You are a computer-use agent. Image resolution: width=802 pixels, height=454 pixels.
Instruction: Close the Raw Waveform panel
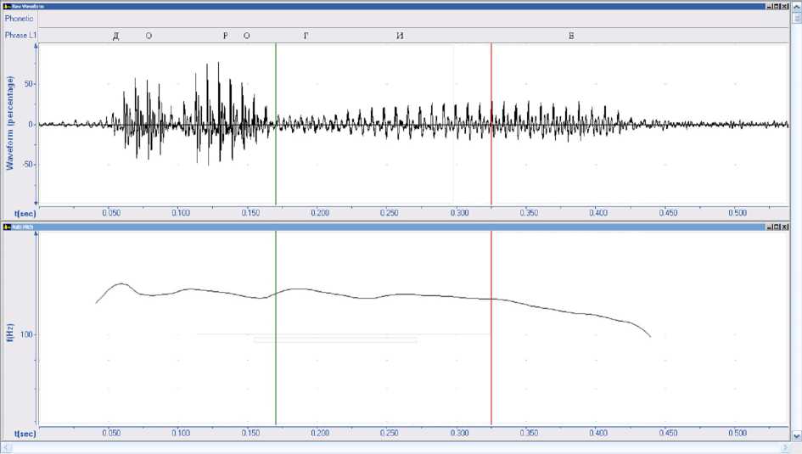coord(784,5)
